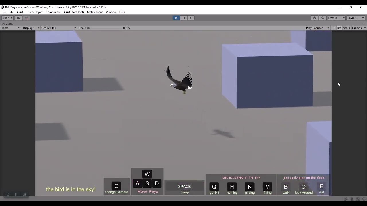The image size is (367, 206).
Task: Toggle the Stats overlay
Action: [346, 28]
